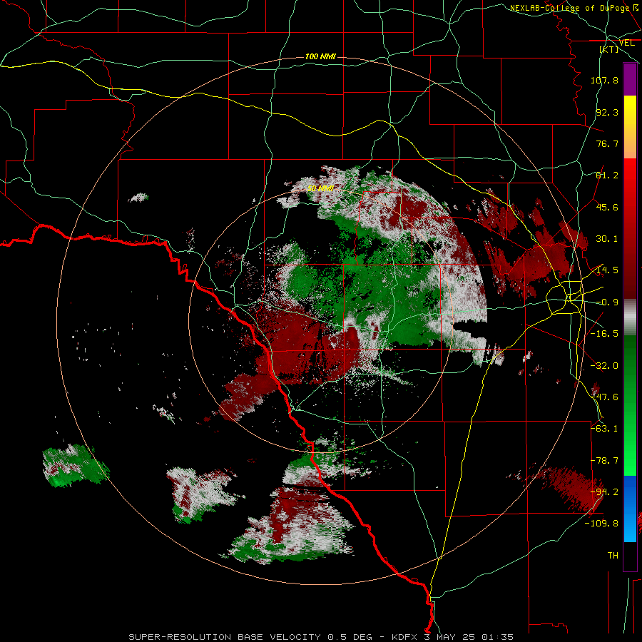Click the TH label beside the color bar

(613, 555)
